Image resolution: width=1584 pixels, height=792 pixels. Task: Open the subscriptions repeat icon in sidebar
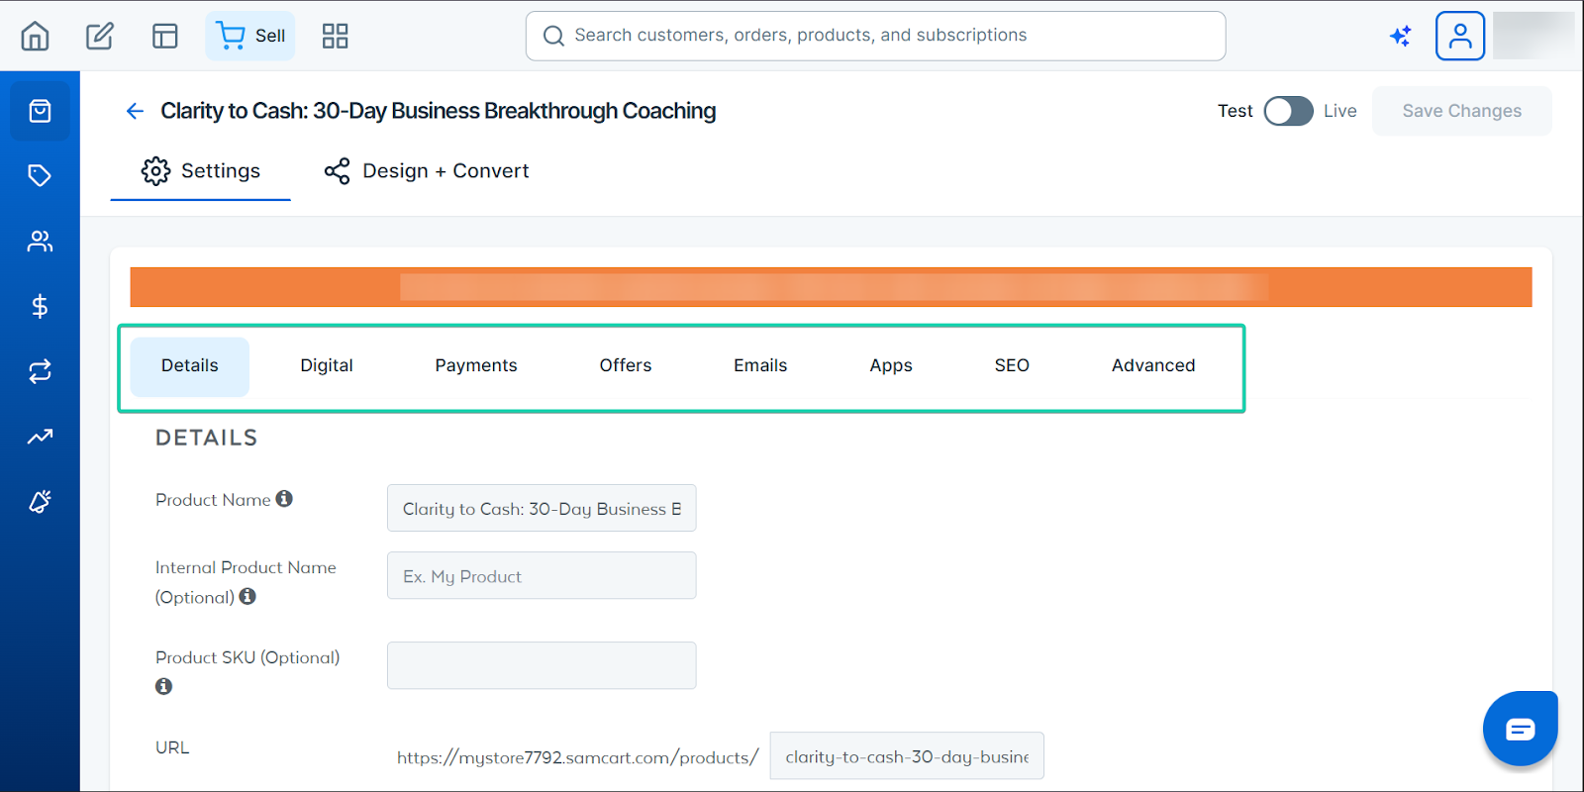[x=40, y=371]
